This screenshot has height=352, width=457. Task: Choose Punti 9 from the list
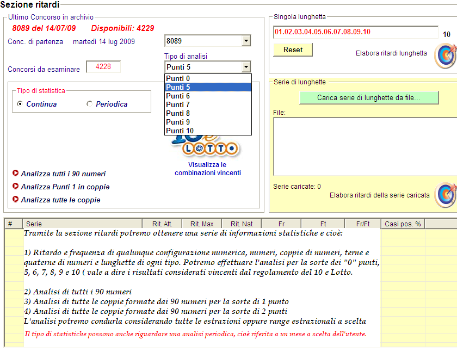(x=208, y=122)
